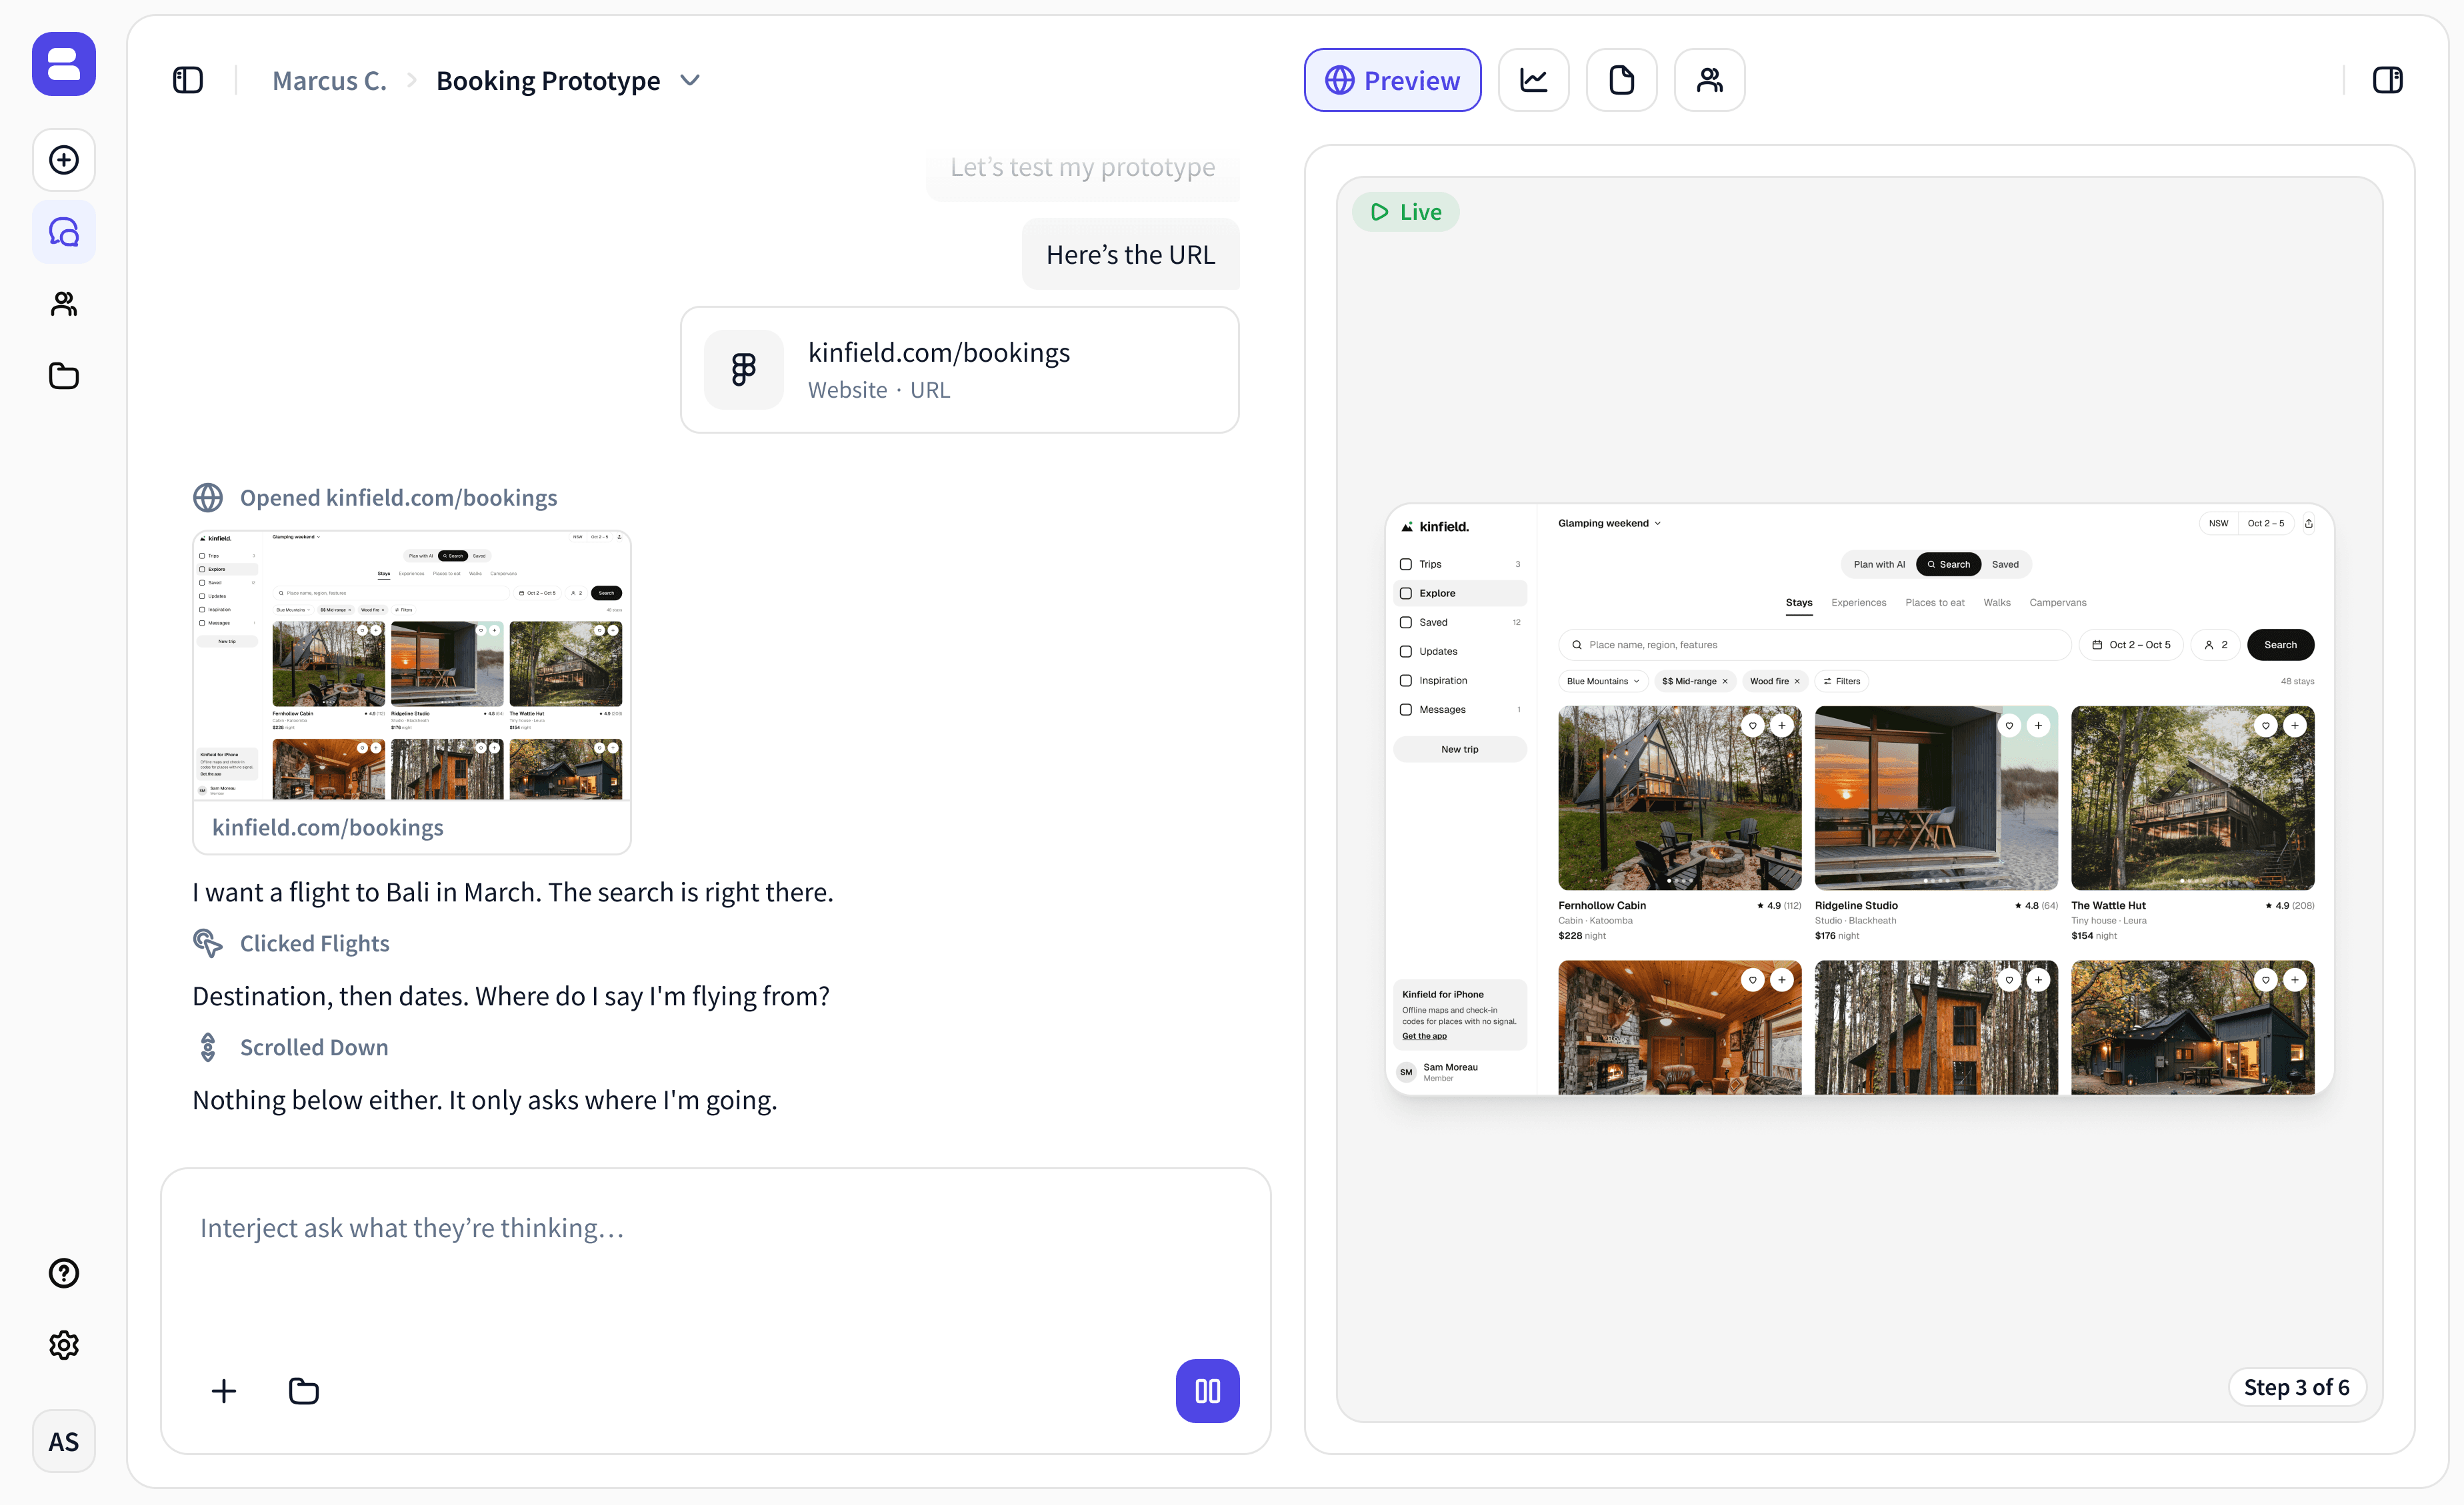Viewport: 2464px width, 1505px height.
Task: Click Get the app link
Action: pyautogui.click(x=1424, y=1037)
